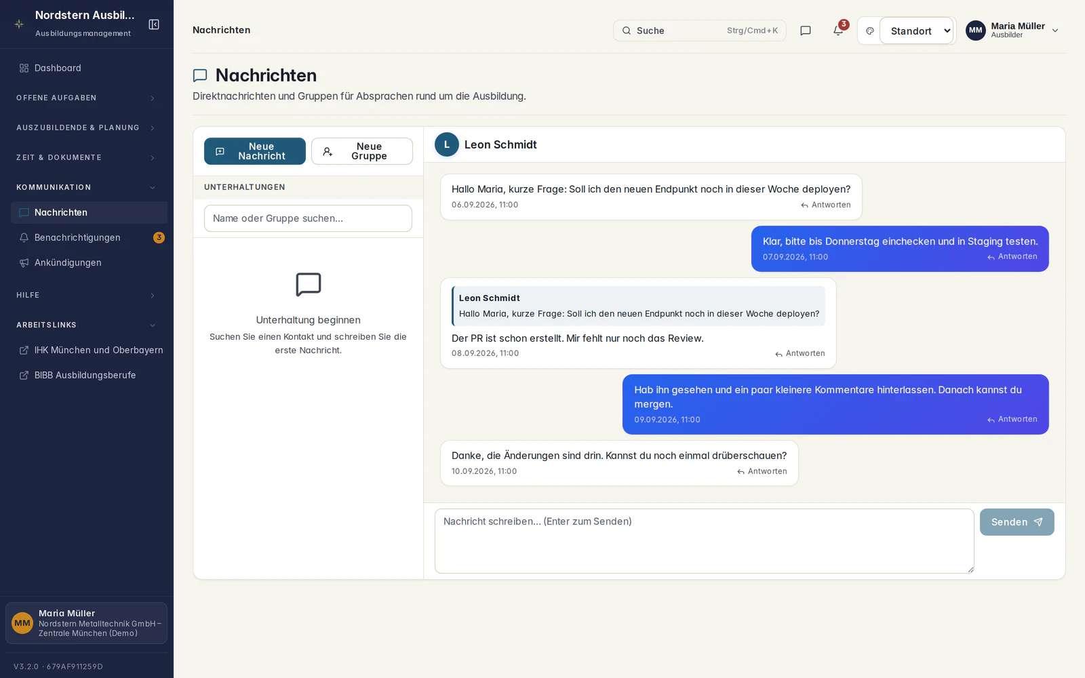Open Maria Müller user menu chevron

click(1055, 31)
